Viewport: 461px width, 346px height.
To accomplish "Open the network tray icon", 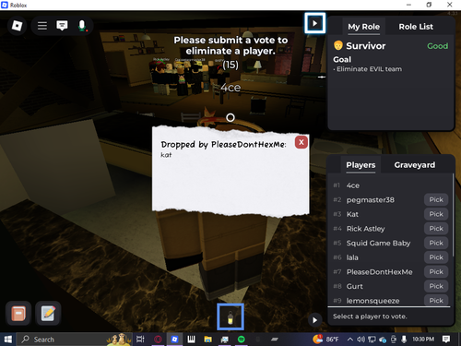I will [372, 340].
